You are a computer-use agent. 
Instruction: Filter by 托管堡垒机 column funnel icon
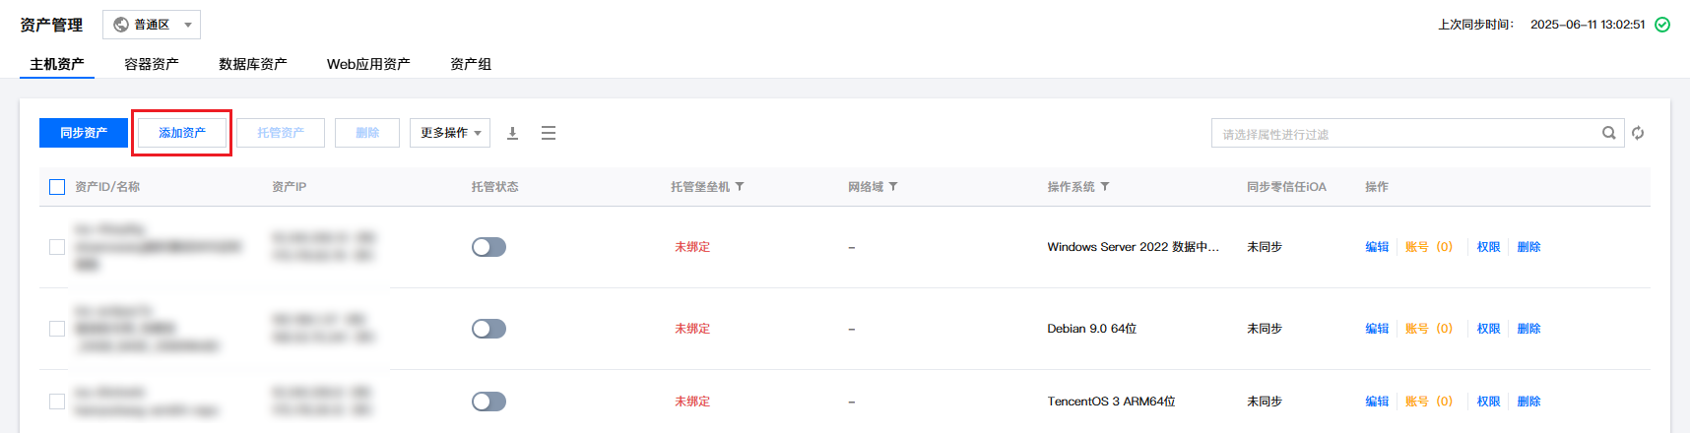(x=740, y=186)
